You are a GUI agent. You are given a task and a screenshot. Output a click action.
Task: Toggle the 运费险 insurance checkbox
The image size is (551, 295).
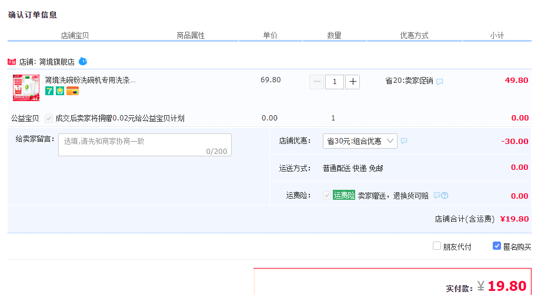[x=327, y=195]
